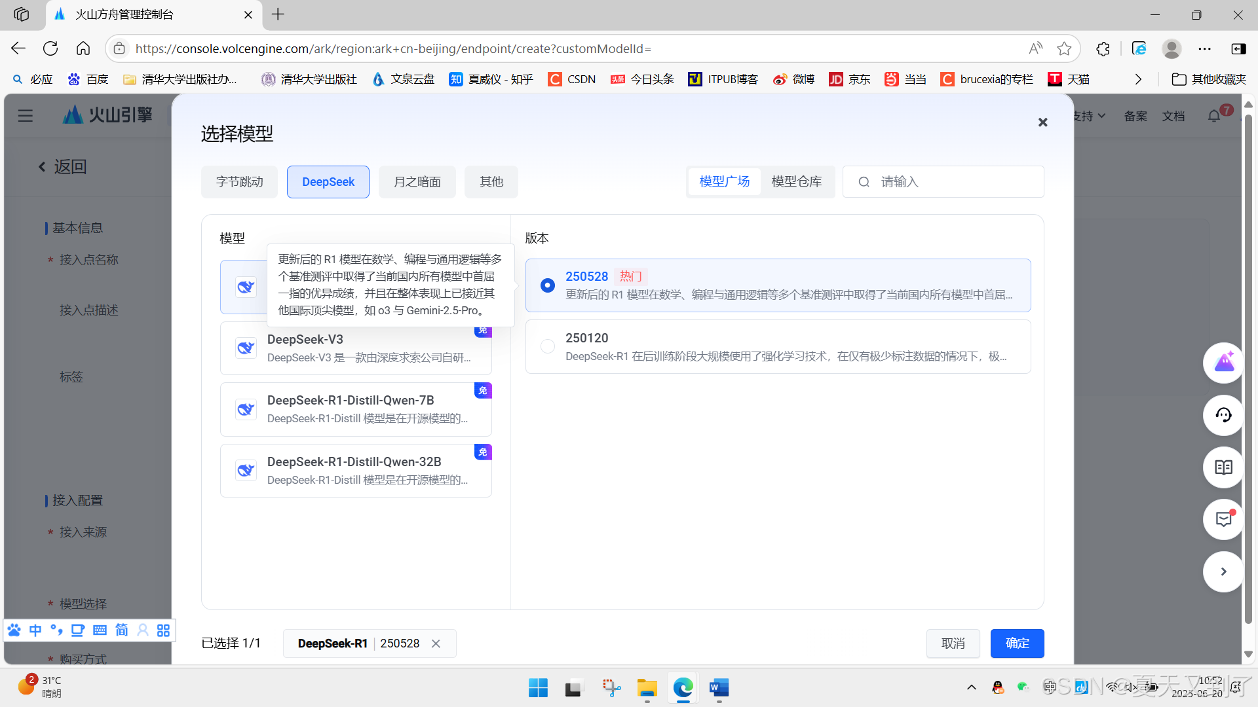Click the hamburger menu icon
Image resolution: width=1258 pixels, height=707 pixels.
coord(26,116)
